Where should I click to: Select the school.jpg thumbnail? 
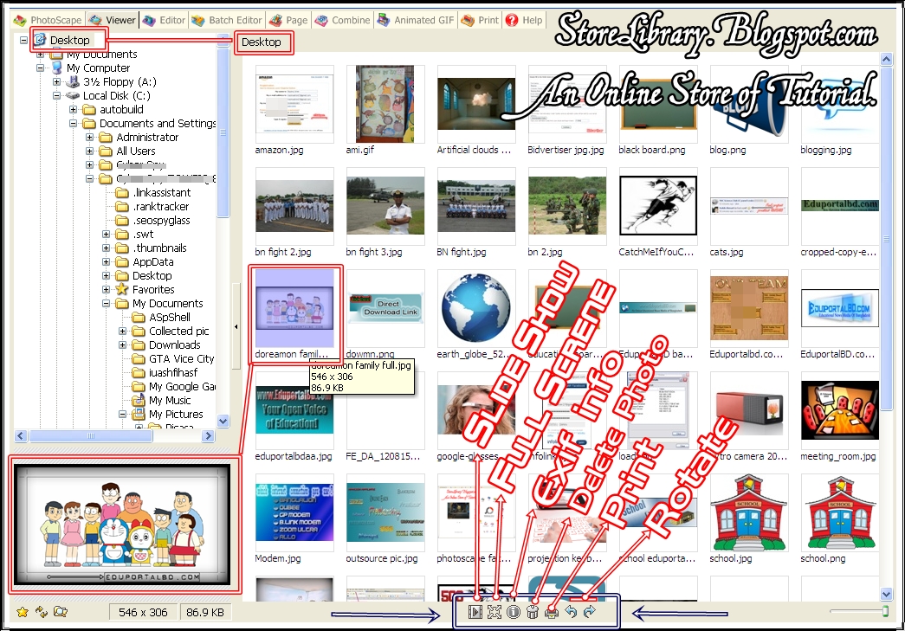[748, 512]
